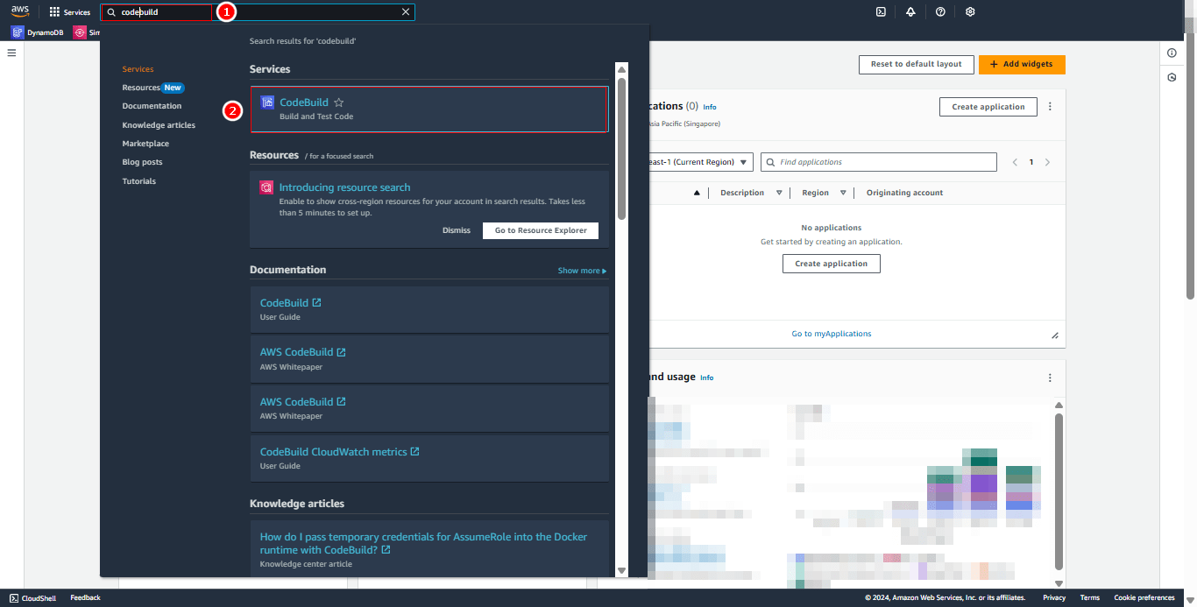The height and width of the screenshot is (607, 1197).
Task: Toggle the left hamburger navigation menu
Action: pyautogui.click(x=11, y=53)
